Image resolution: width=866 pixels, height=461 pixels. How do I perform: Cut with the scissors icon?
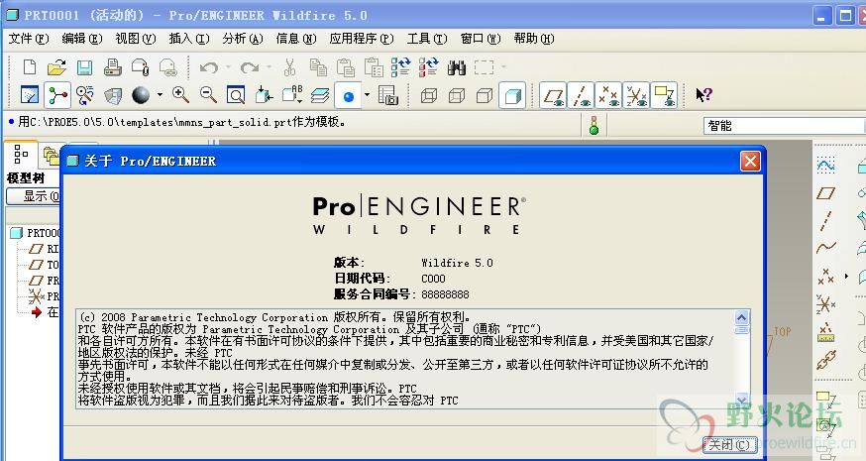click(x=289, y=67)
